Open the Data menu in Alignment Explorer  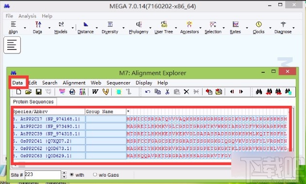coord(17,83)
